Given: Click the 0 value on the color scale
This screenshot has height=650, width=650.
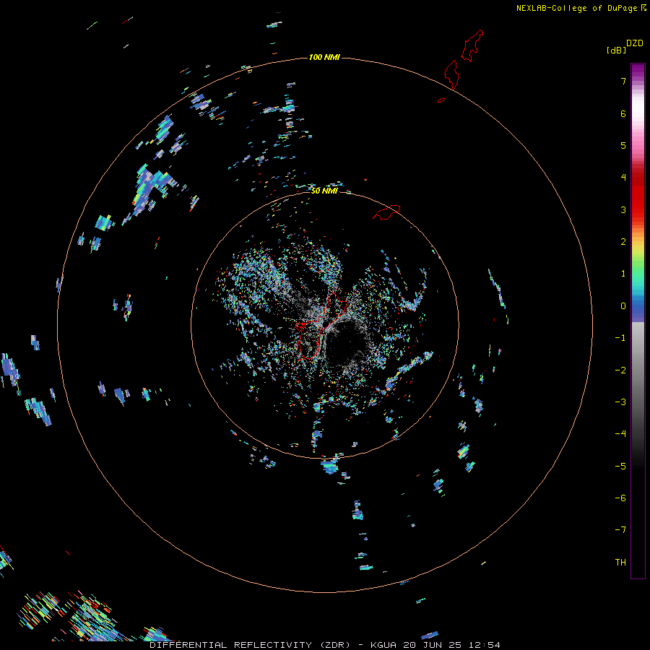Looking at the screenshot, I should point(623,306).
